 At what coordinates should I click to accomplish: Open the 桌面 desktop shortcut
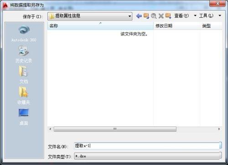[24, 117]
